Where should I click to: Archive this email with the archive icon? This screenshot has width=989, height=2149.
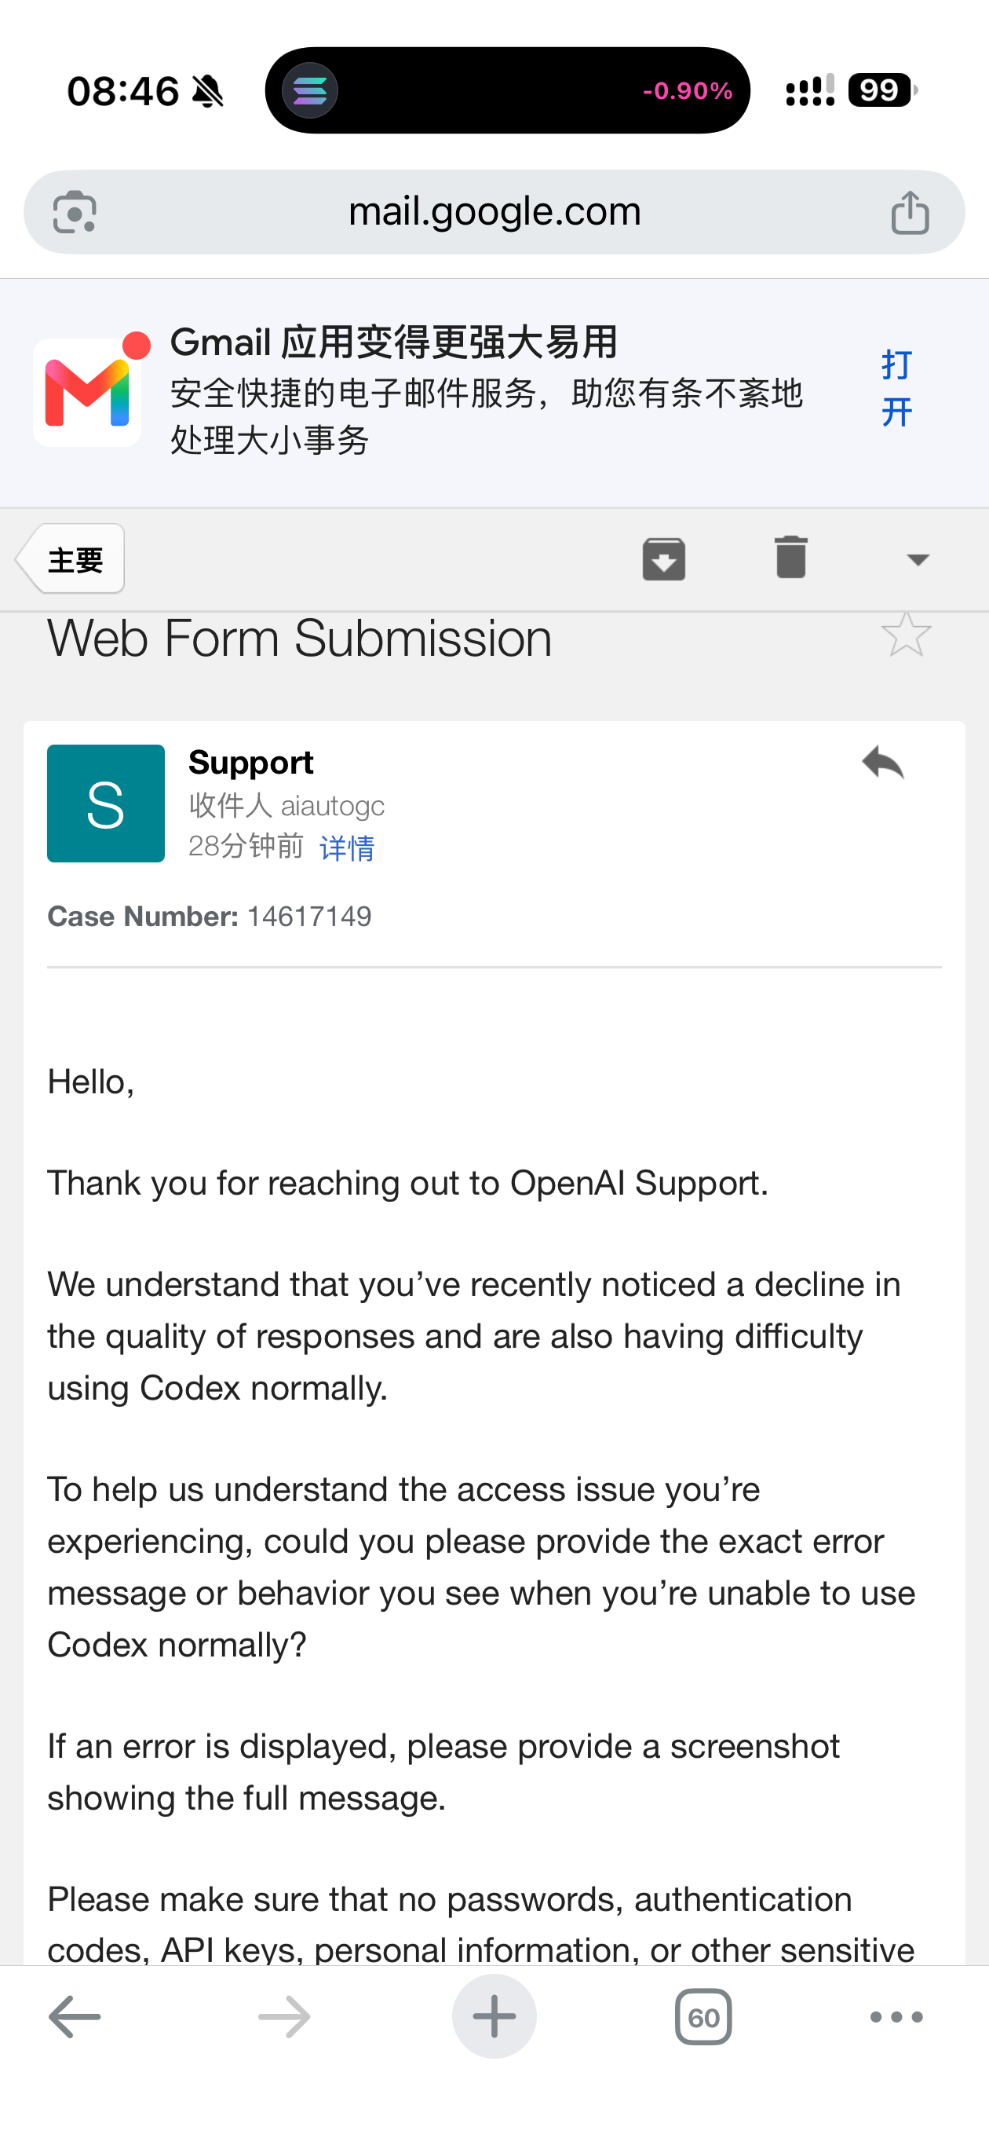point(664,559)
